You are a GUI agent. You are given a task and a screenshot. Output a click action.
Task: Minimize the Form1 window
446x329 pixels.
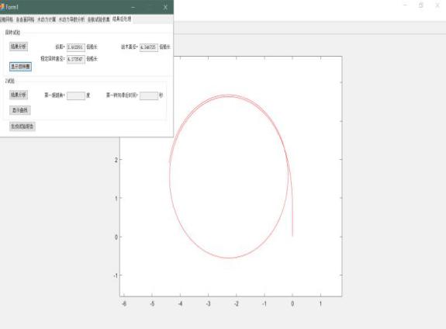click(133, 7)
